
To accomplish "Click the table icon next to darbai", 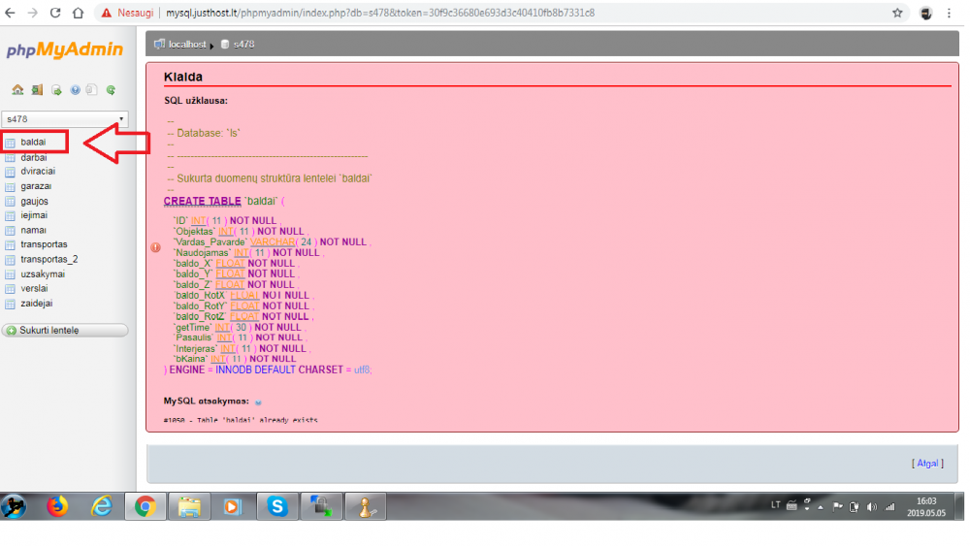I will (x=10, y=158).
